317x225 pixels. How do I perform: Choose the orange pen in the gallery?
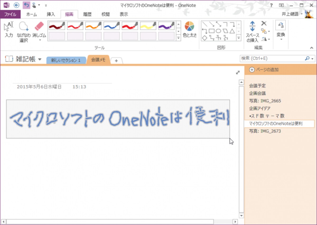click(x=93, y=26)
